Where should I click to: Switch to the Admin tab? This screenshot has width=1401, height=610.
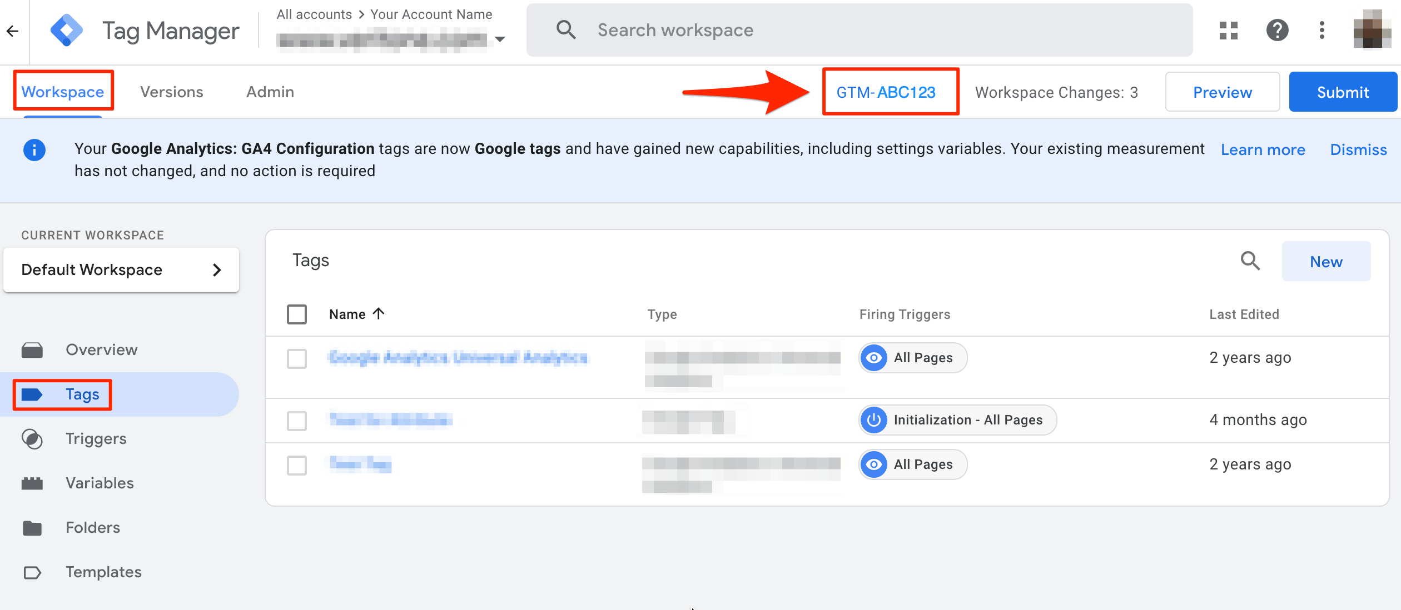(x=270, y=92)
